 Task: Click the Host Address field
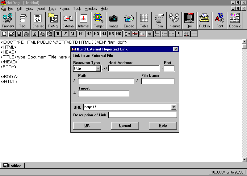pos(134,68)
